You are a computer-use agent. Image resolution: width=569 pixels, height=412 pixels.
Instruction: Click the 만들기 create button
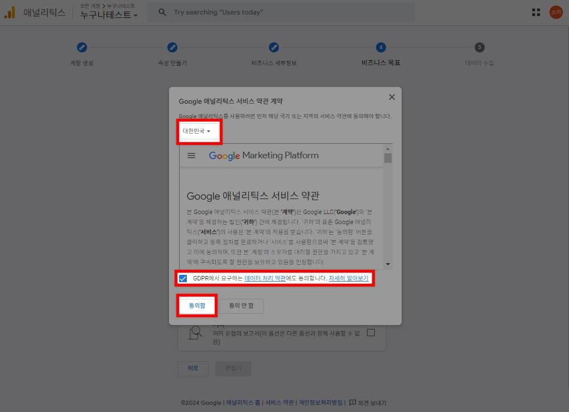click(x=233, y=368)
